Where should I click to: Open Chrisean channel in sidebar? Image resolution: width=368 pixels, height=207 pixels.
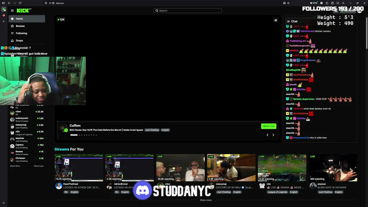tap(27, 159)
